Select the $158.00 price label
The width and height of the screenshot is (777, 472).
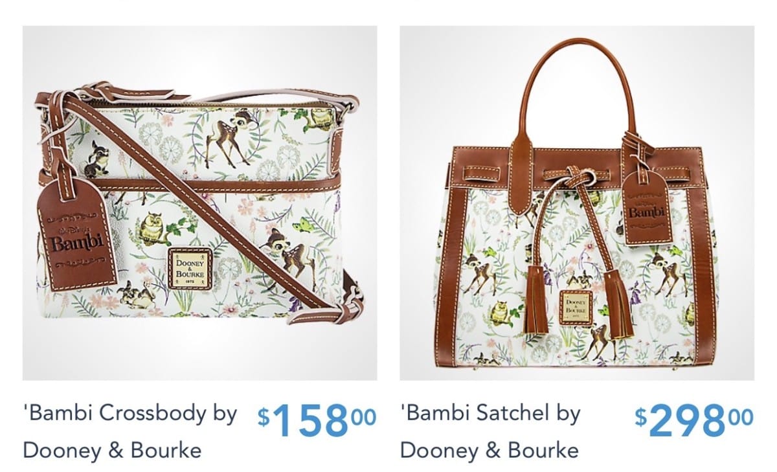click(x=317, y=420)
